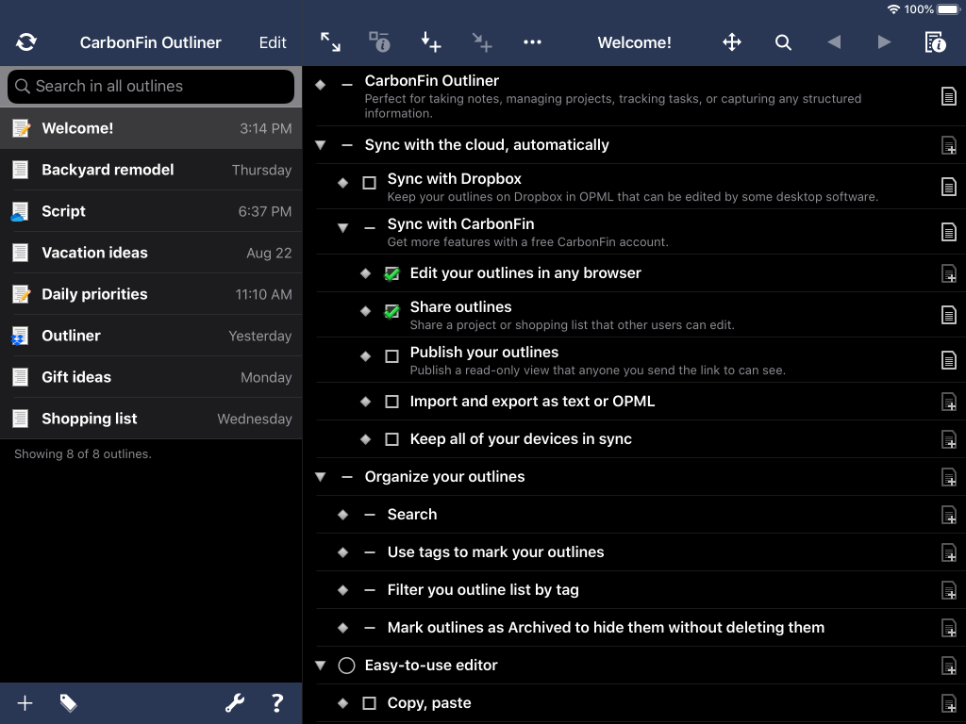This screenshot has height=724, width=966.
Task: Open the more options ellipsis
Action: [x=532, y=41]
